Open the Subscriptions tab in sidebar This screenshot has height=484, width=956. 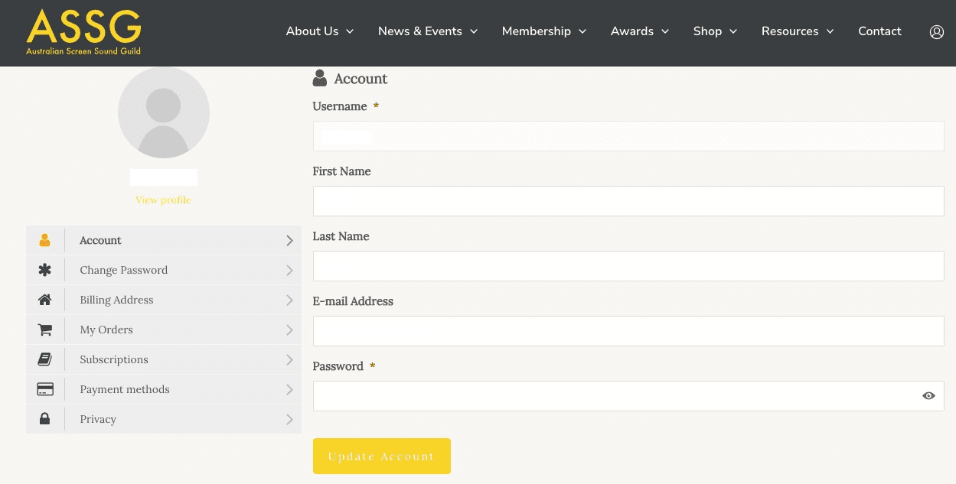[x=114, y=359]
